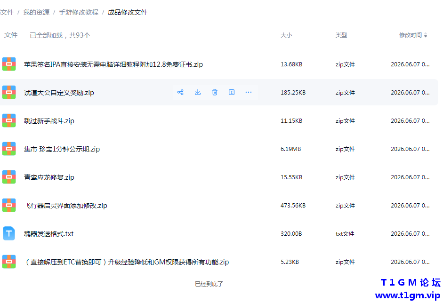Open 集市 珍宝1分钟公示期.zip
Viewport: 443px width, 303px height.
62,149
